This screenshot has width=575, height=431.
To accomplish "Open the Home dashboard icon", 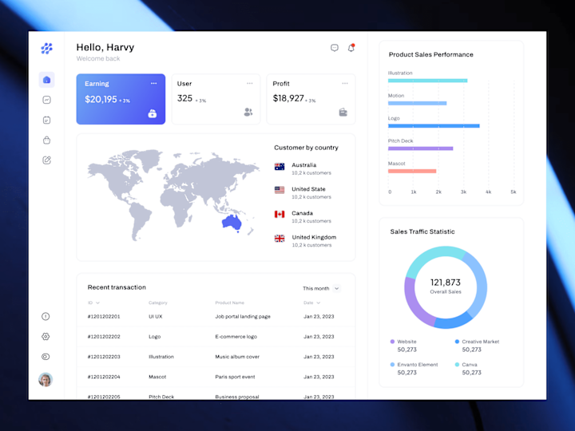I will [x=46, y=80].
